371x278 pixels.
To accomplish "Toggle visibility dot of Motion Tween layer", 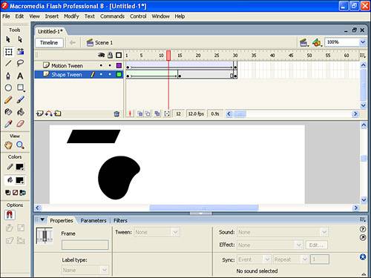I will (101, 65).
